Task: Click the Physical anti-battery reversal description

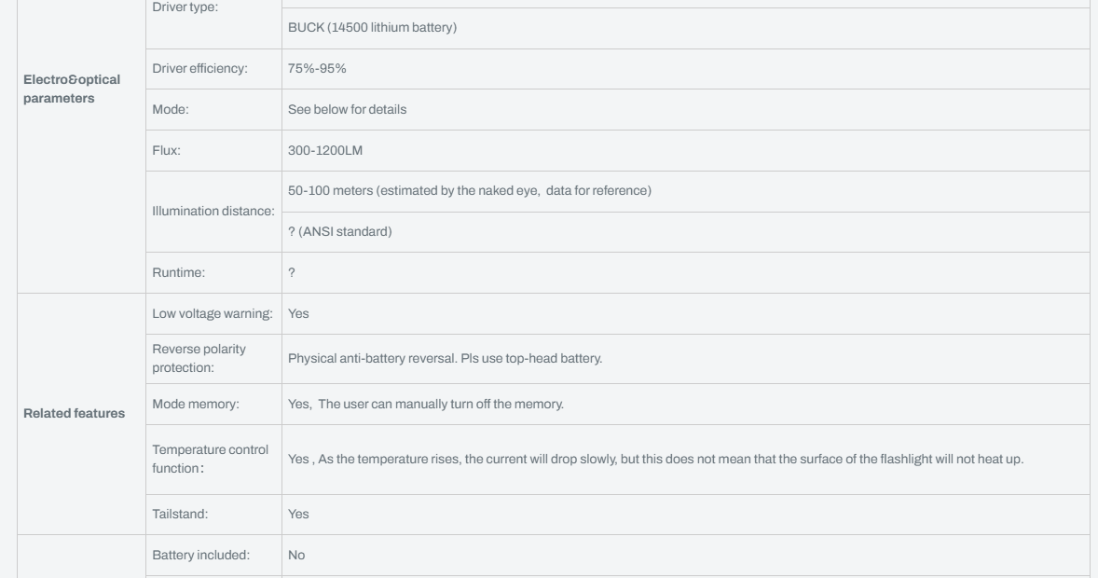Action: click(445, 359)
